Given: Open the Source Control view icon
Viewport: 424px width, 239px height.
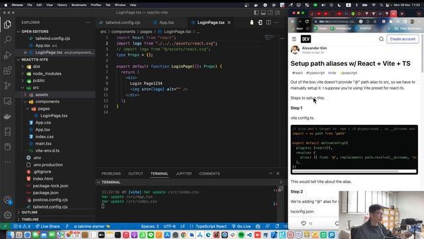Looking at the screenshot, I should tap(7, 86).
